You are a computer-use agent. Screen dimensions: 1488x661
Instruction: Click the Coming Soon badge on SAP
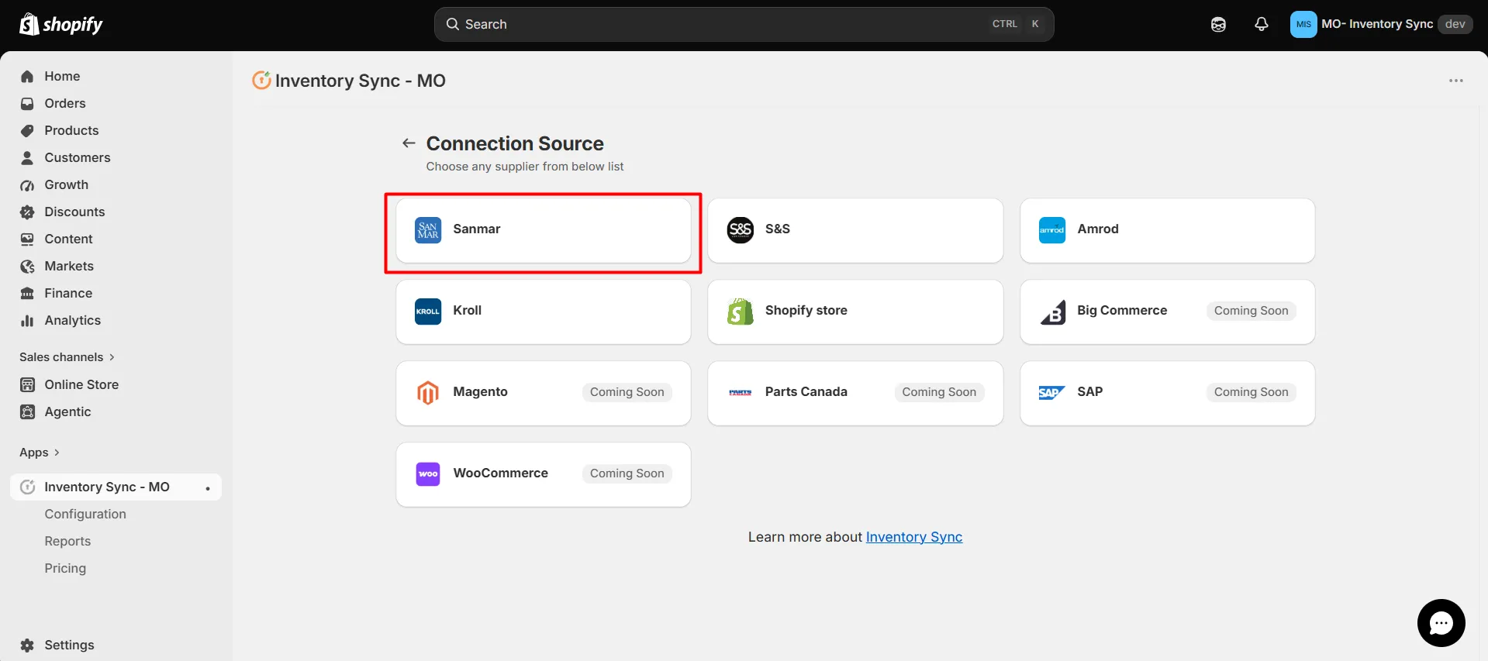coord(1251,392)
